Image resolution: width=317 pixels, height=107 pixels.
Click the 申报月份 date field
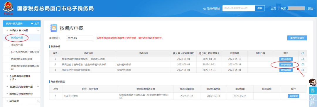tap(80, 38)
